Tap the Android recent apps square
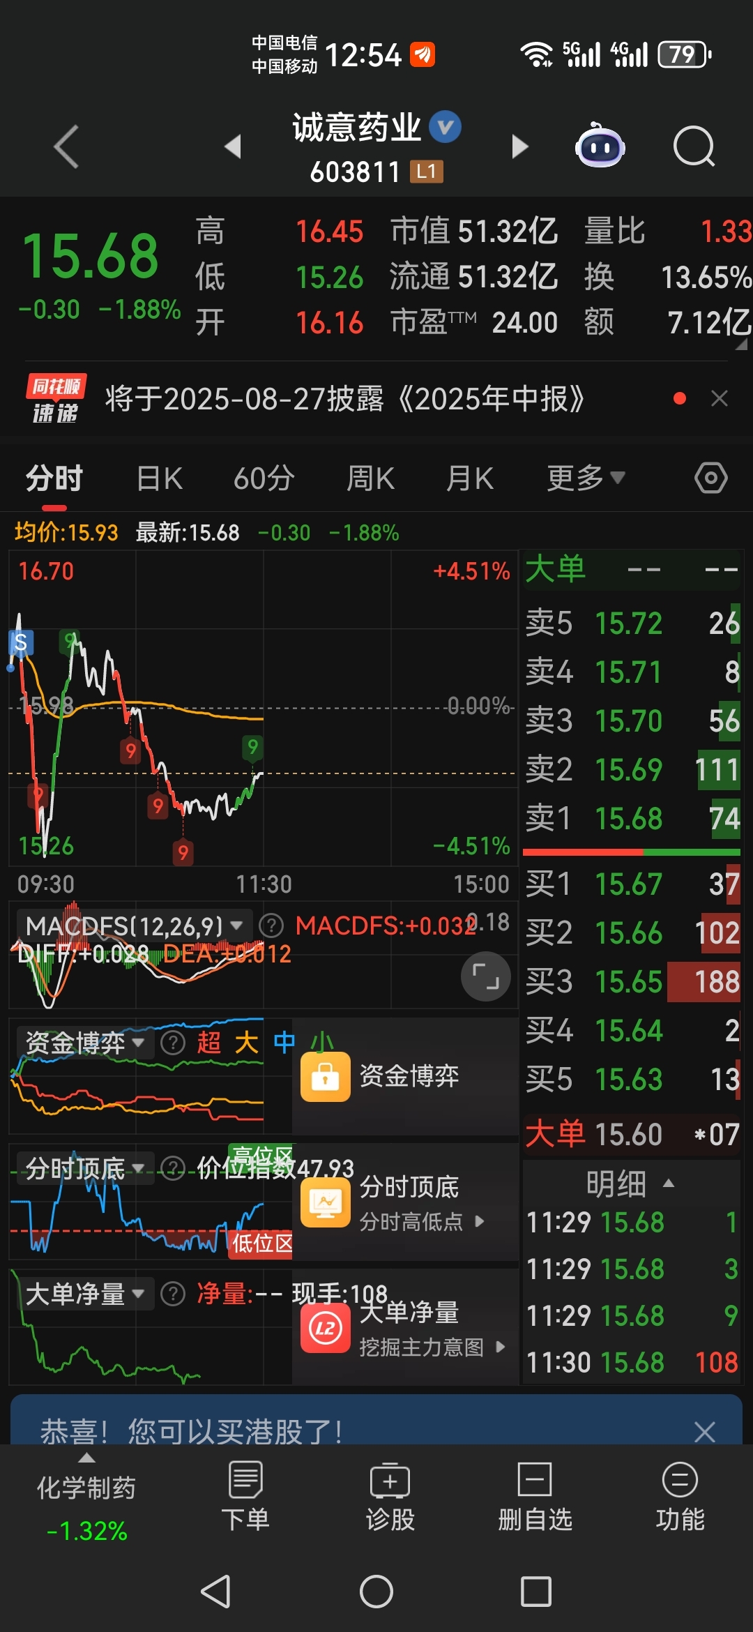 coord(536,1592)
